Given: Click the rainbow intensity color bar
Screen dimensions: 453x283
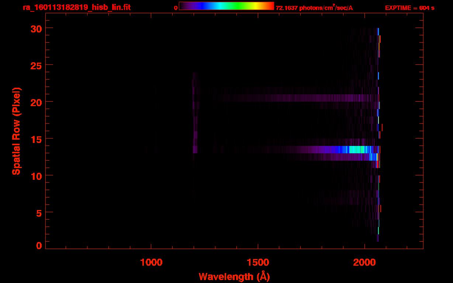Looking at the screenshot, I should 226,6.
